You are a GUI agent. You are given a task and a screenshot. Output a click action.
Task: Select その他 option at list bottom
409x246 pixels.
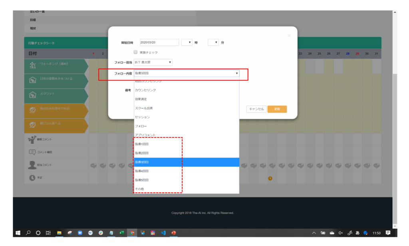pyautogui.click(x=139, y=188)
